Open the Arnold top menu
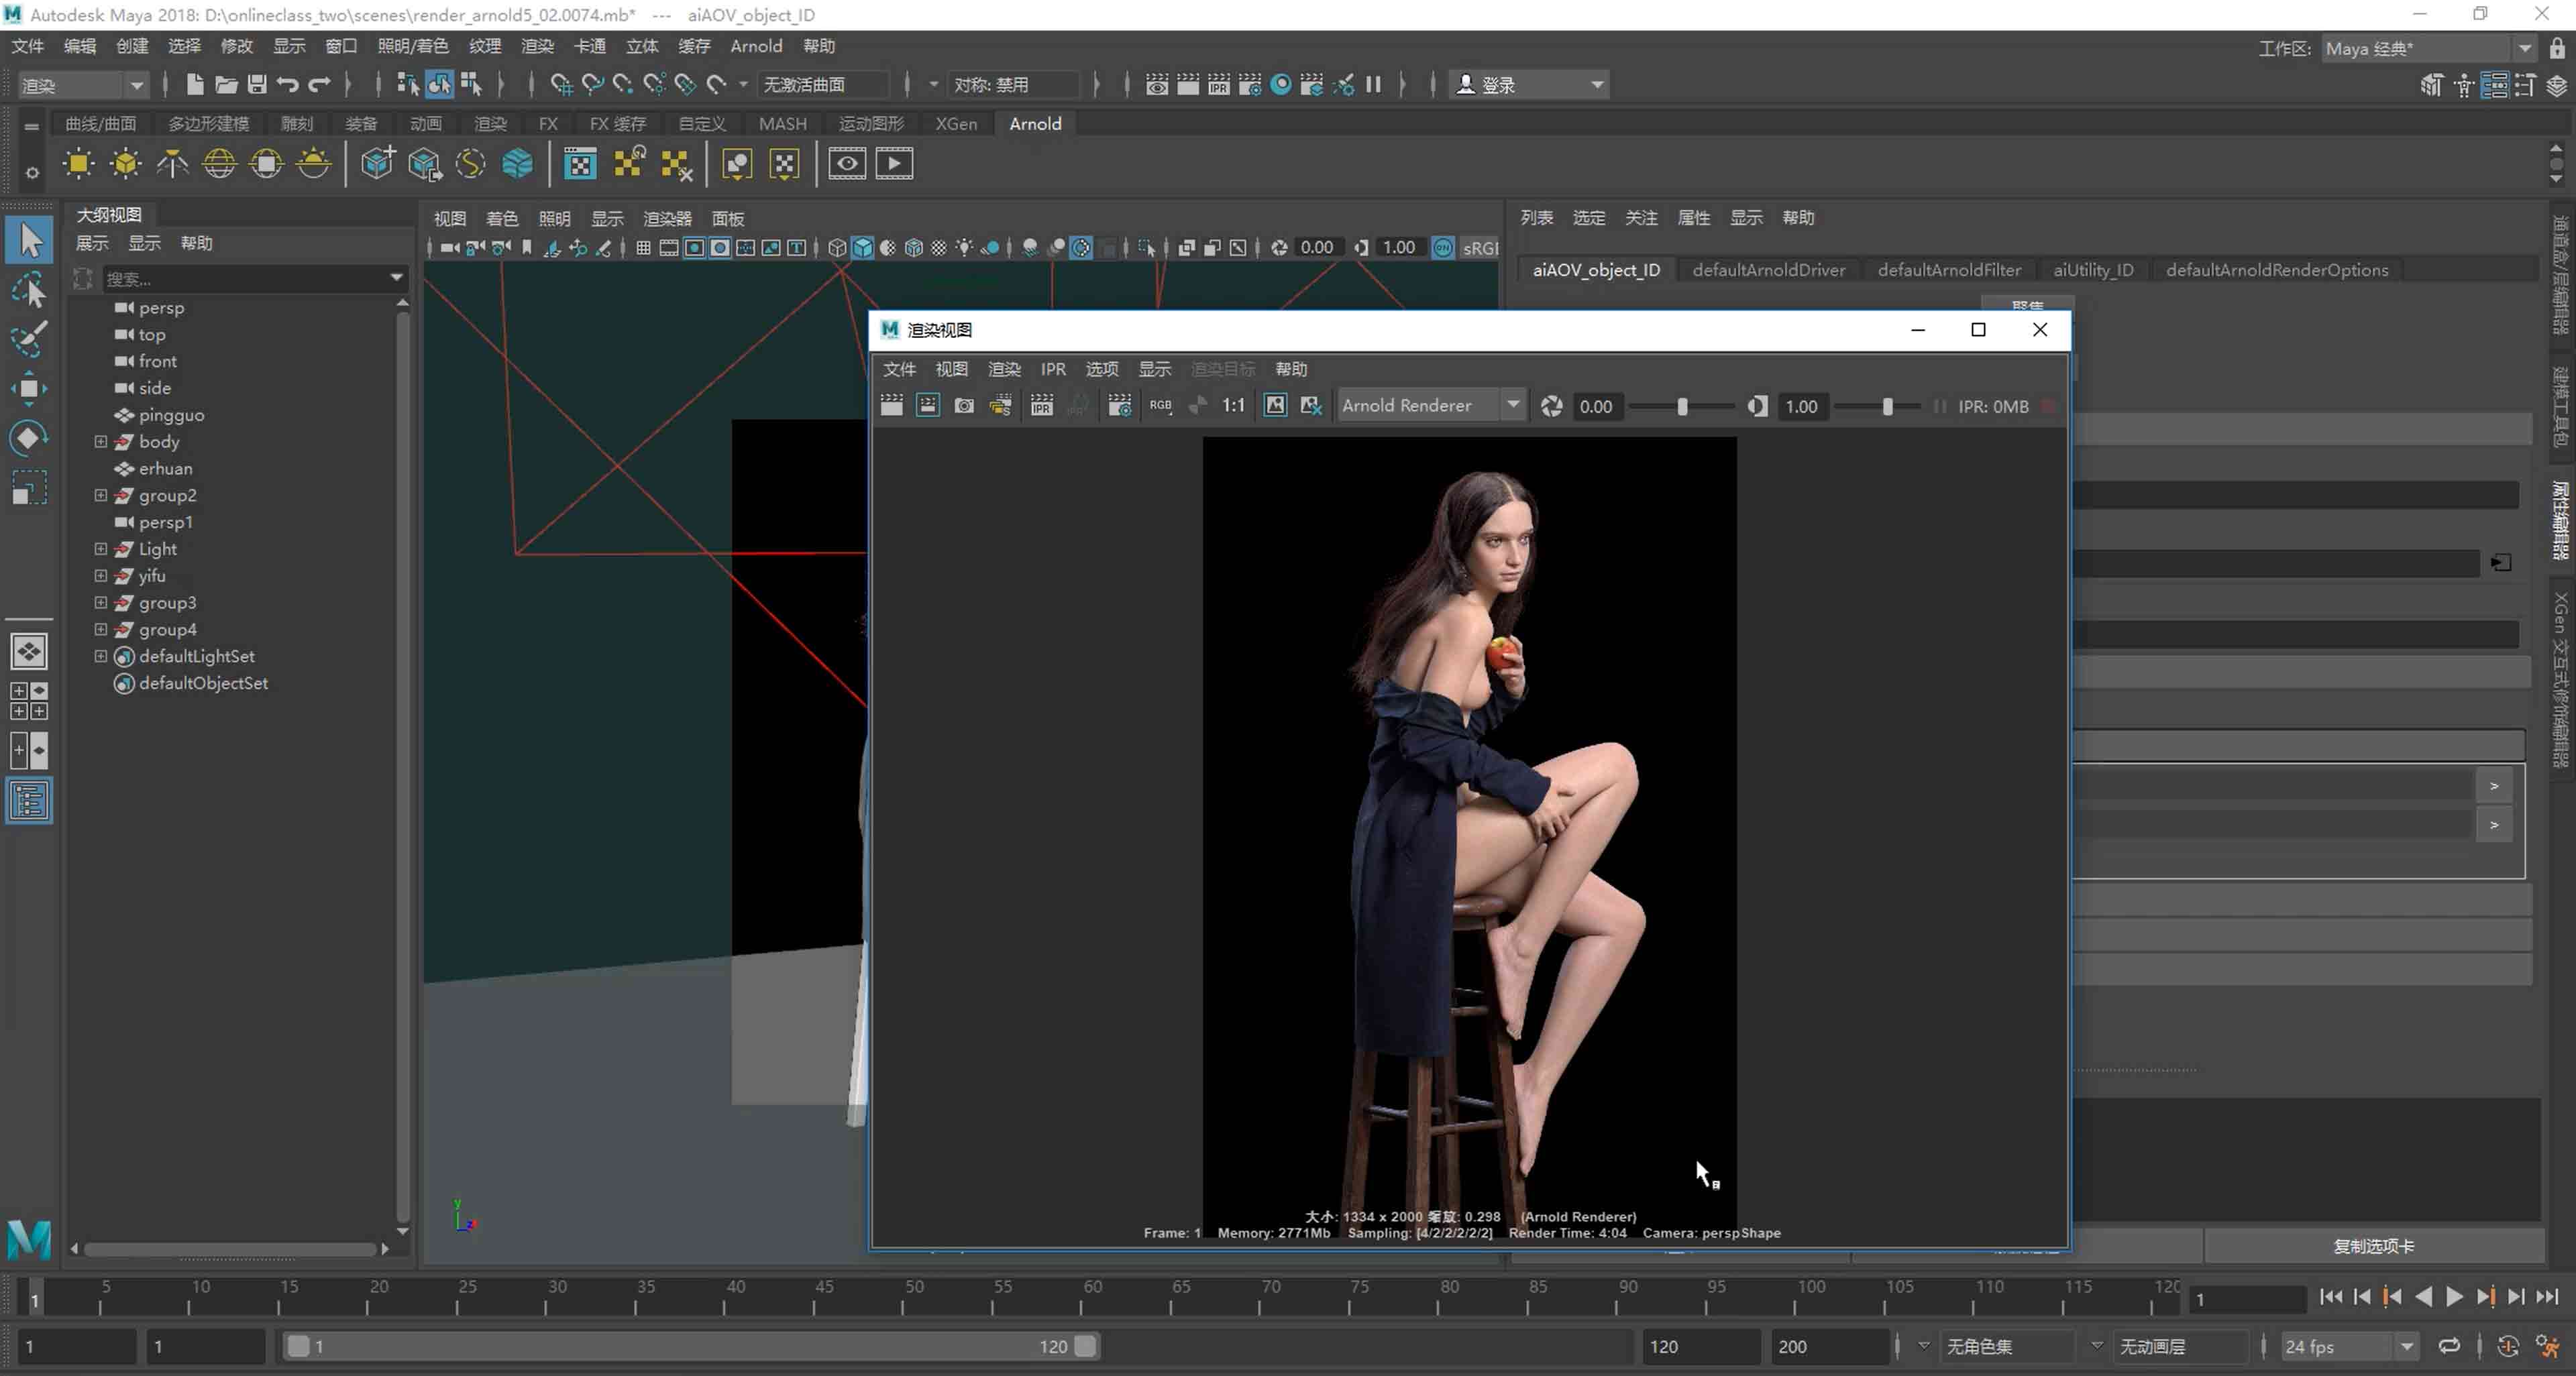Image resolution: width=2576 pixels, height=1376 pixels. (757, 46)
